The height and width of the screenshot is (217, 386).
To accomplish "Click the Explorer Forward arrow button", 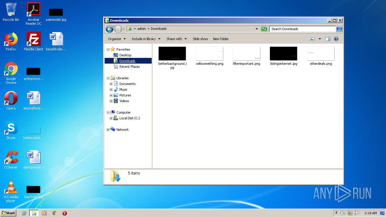I will coord(118,29).
